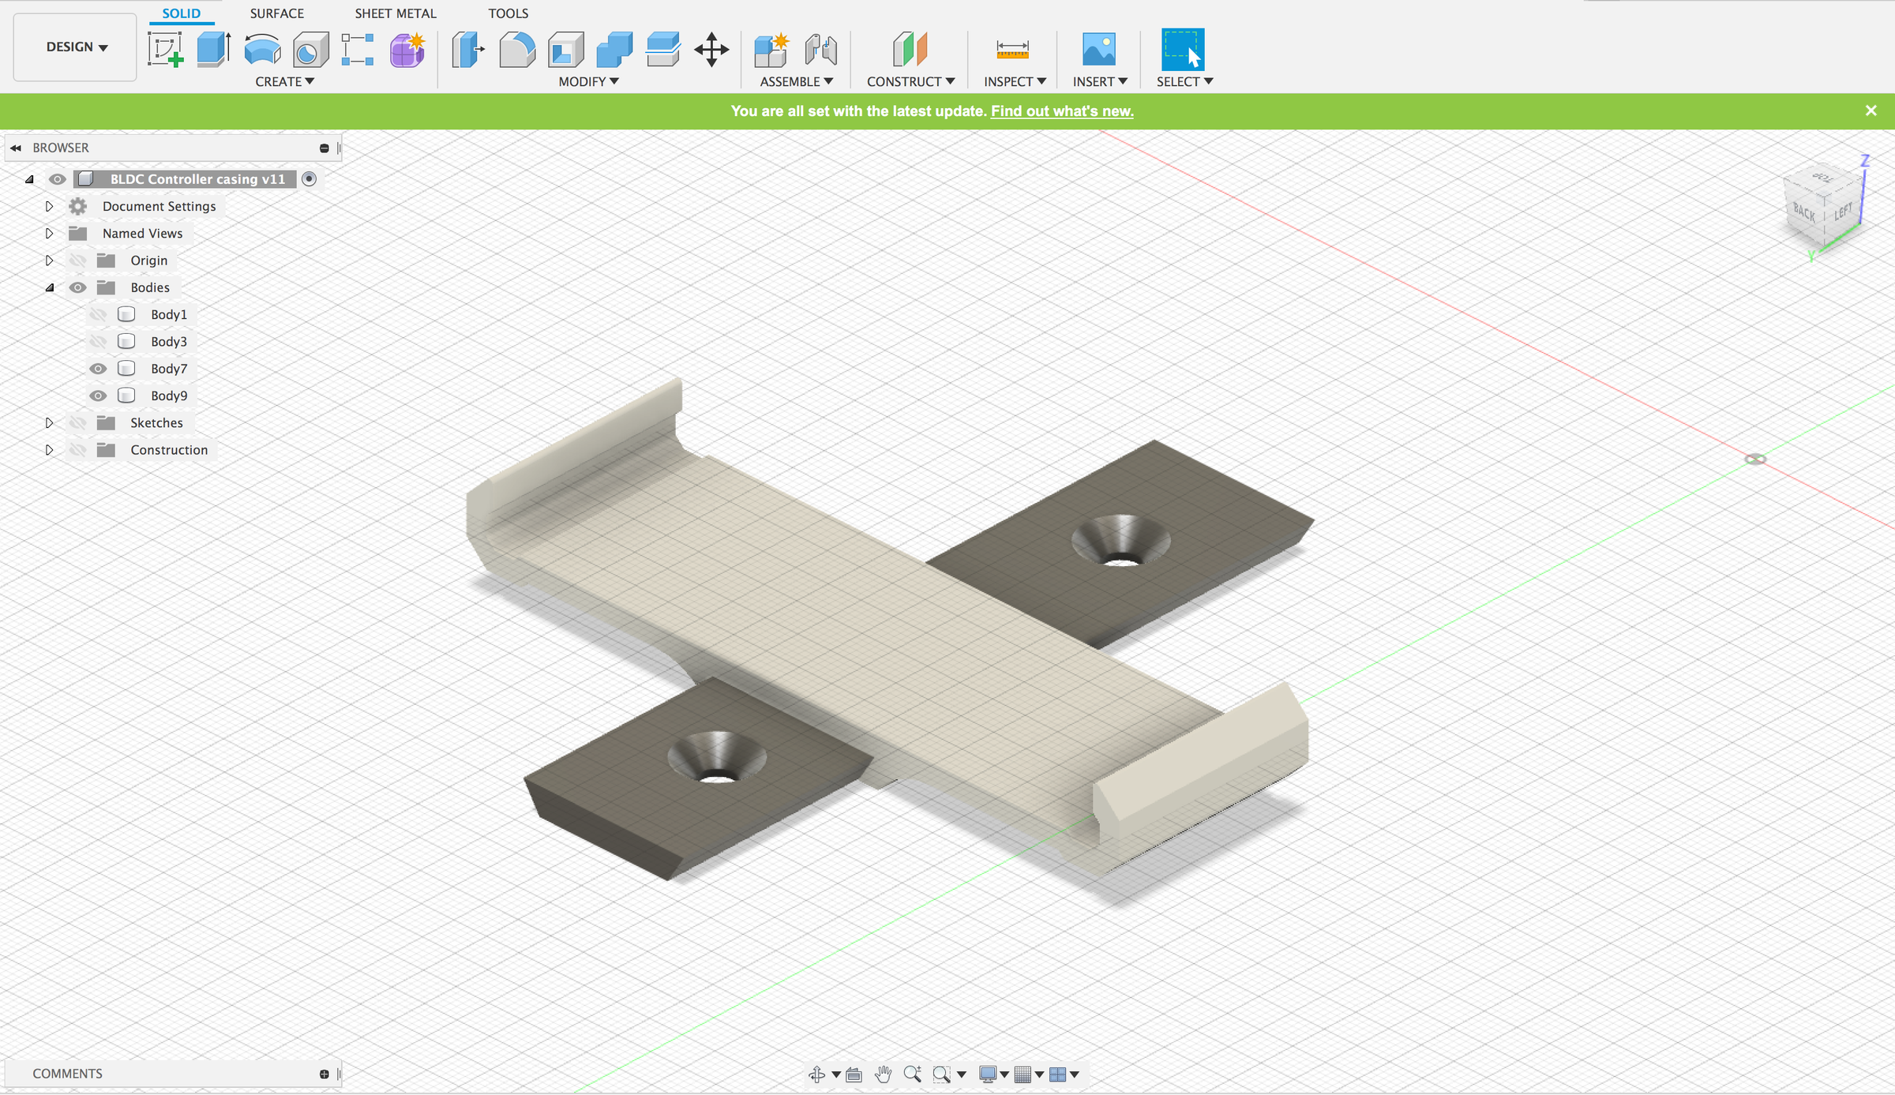Hide Body7 using its eye icon
Viewport: 1895px width, 1095px height.
click(x=98, y=369)
